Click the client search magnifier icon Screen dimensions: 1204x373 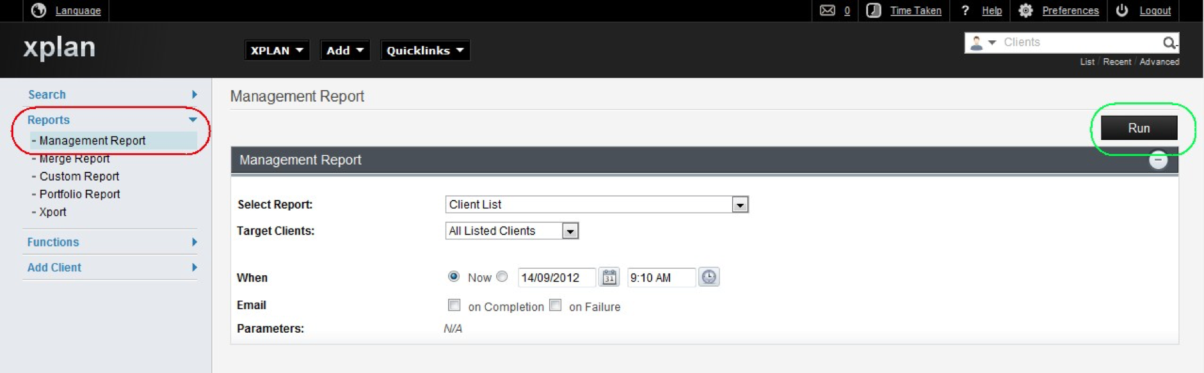click(1169, 43)
